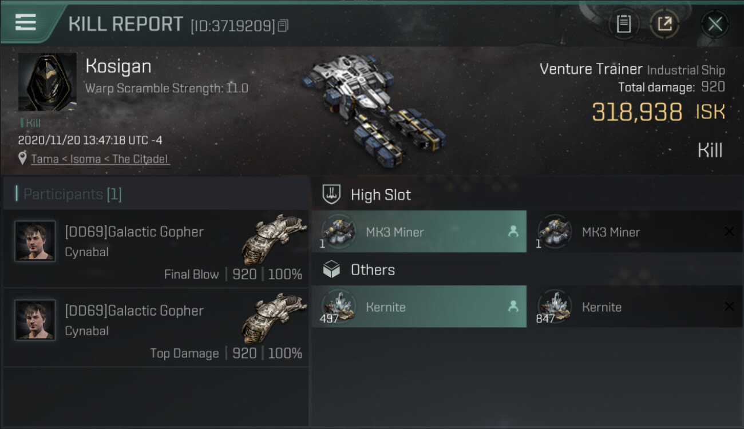Close the Kill Report window
744x429 pixels.
(x=715, y=24)
